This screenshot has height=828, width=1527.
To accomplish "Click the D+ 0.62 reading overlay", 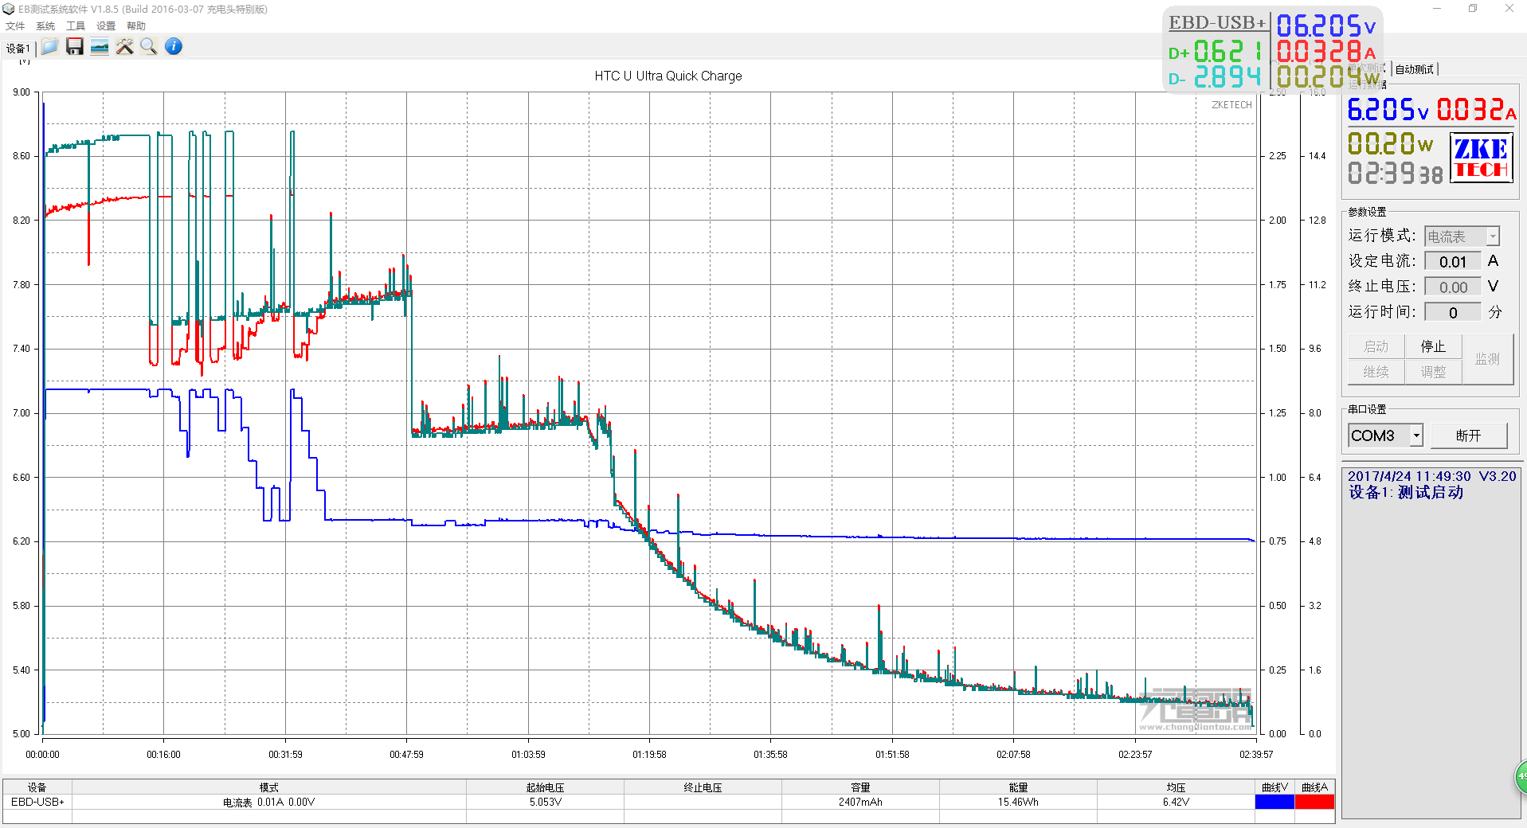I will 1215,52.
